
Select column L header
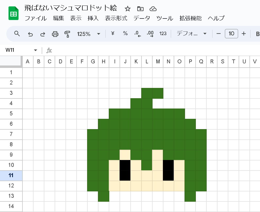click(x=147, y=62)
